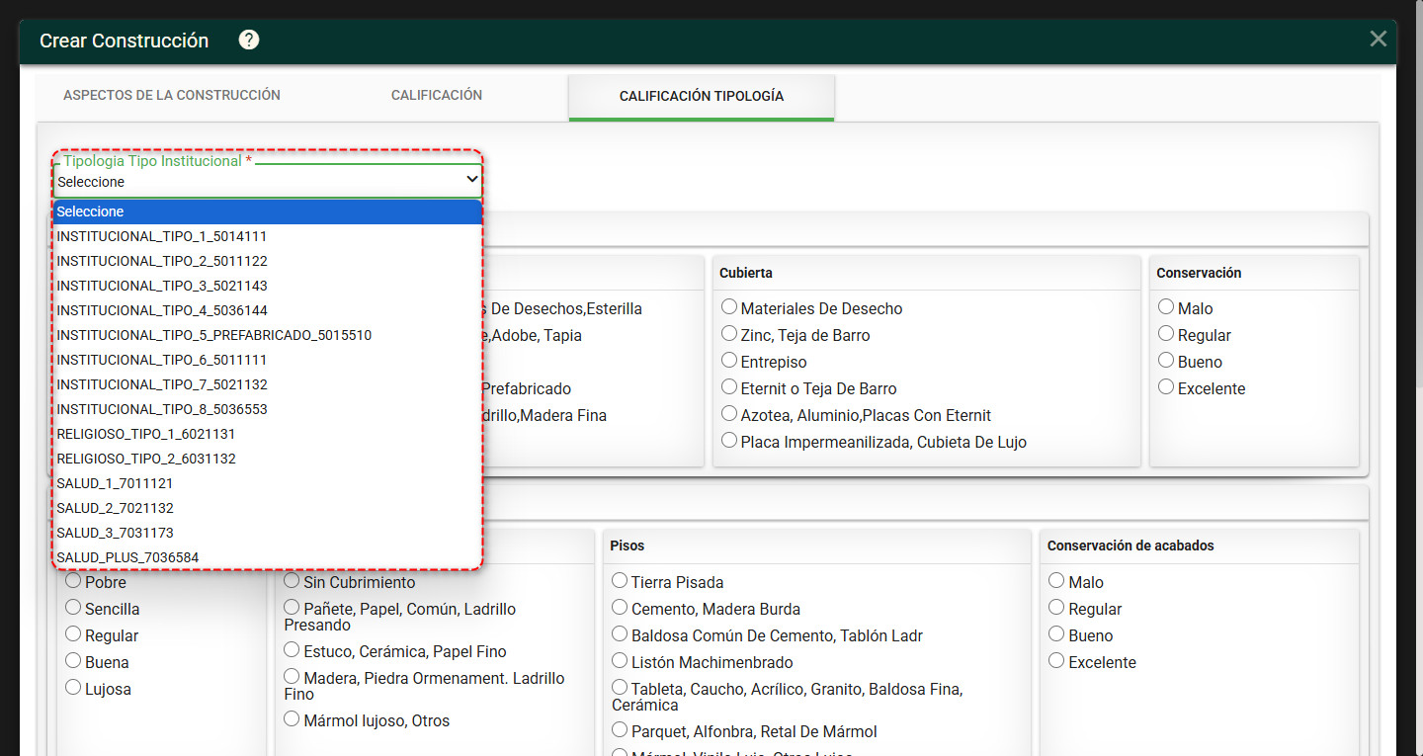Pick INSTITUCIONAL_TIPO_1_5014111 from the list
The height and width of the screenshot is (756, 1423).
click(268, 236)
